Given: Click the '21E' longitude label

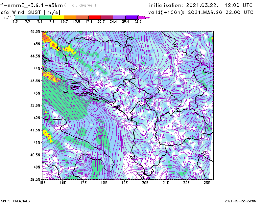Looking at the screenshot, I should 166,183.
